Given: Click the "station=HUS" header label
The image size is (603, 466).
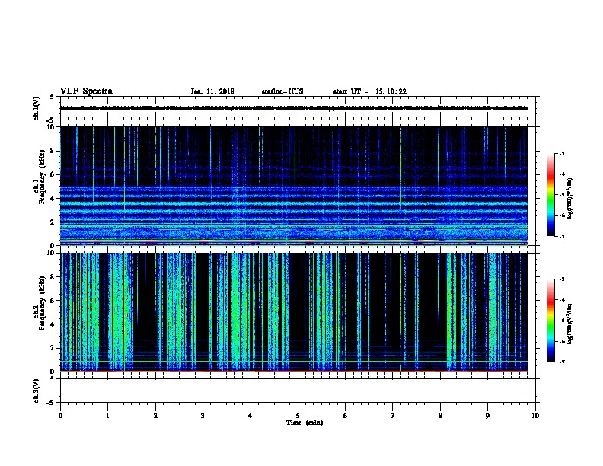Looking at the screenshot, I should click(282, 91).
